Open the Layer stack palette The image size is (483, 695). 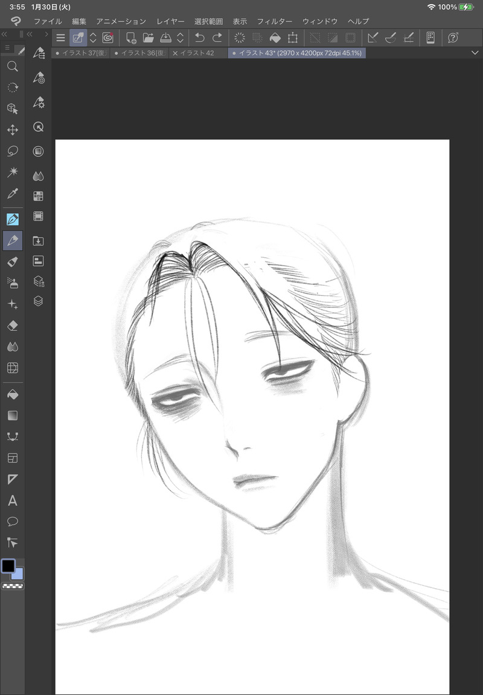[x=39, y=301]
